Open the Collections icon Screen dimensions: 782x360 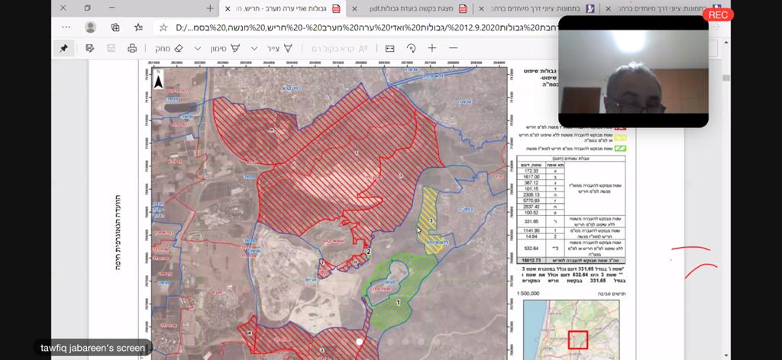[x=115, y=27]
